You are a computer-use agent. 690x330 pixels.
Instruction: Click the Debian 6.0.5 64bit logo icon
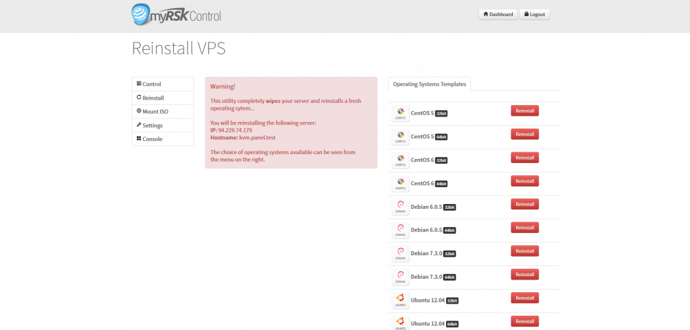point(400,230)
